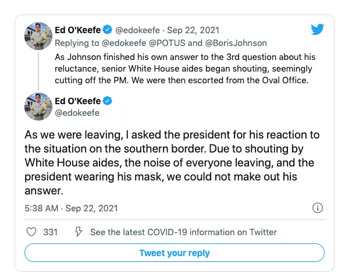Click the @edokeefe handle under main author name
The image size is (352, 280).
tap(77, 113)
